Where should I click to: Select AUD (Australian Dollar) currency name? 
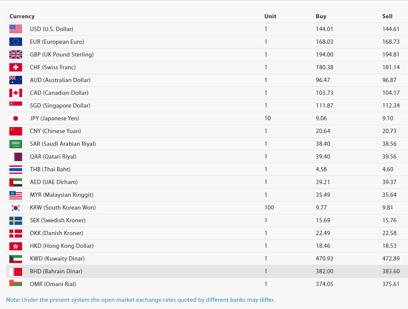[x=60, y=80]
